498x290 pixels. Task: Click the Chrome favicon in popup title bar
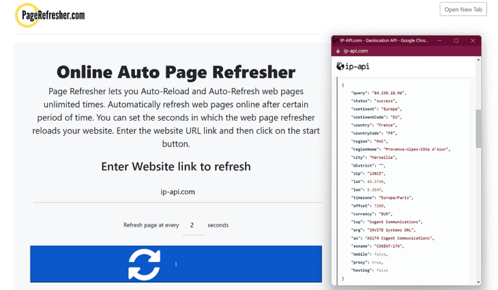point(336,40)
